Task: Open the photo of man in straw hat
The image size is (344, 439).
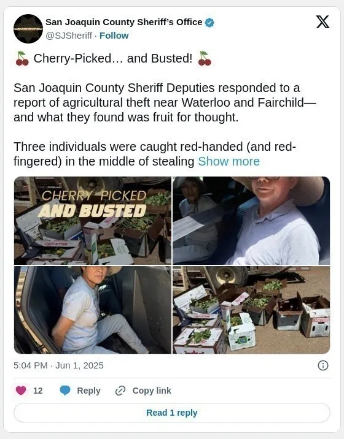Action: tap(251, 221)
